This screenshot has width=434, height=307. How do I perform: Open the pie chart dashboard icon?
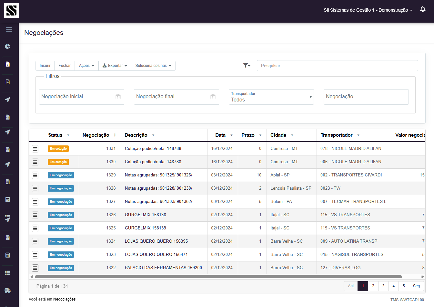click(x=8, y=47)
